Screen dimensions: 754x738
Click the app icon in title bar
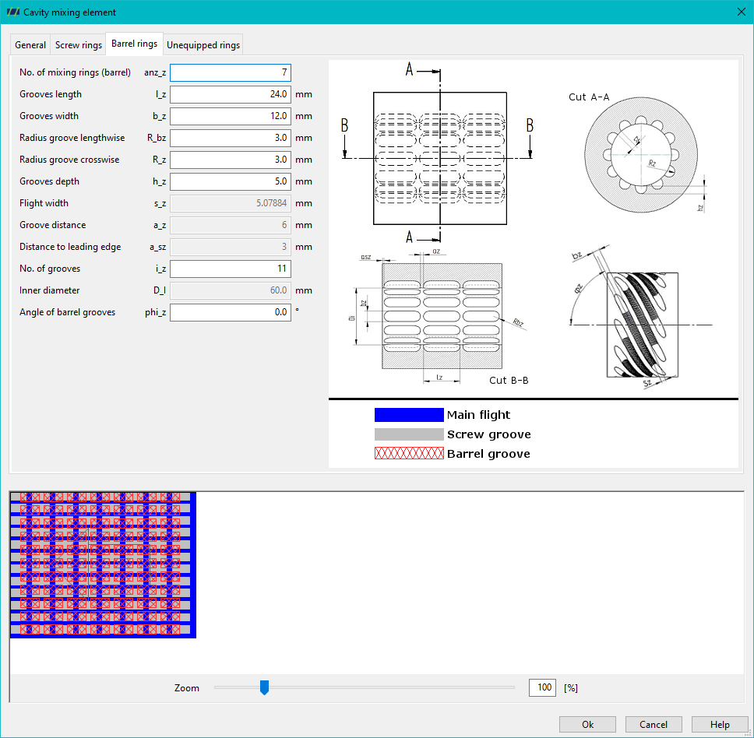pos(13,12)
